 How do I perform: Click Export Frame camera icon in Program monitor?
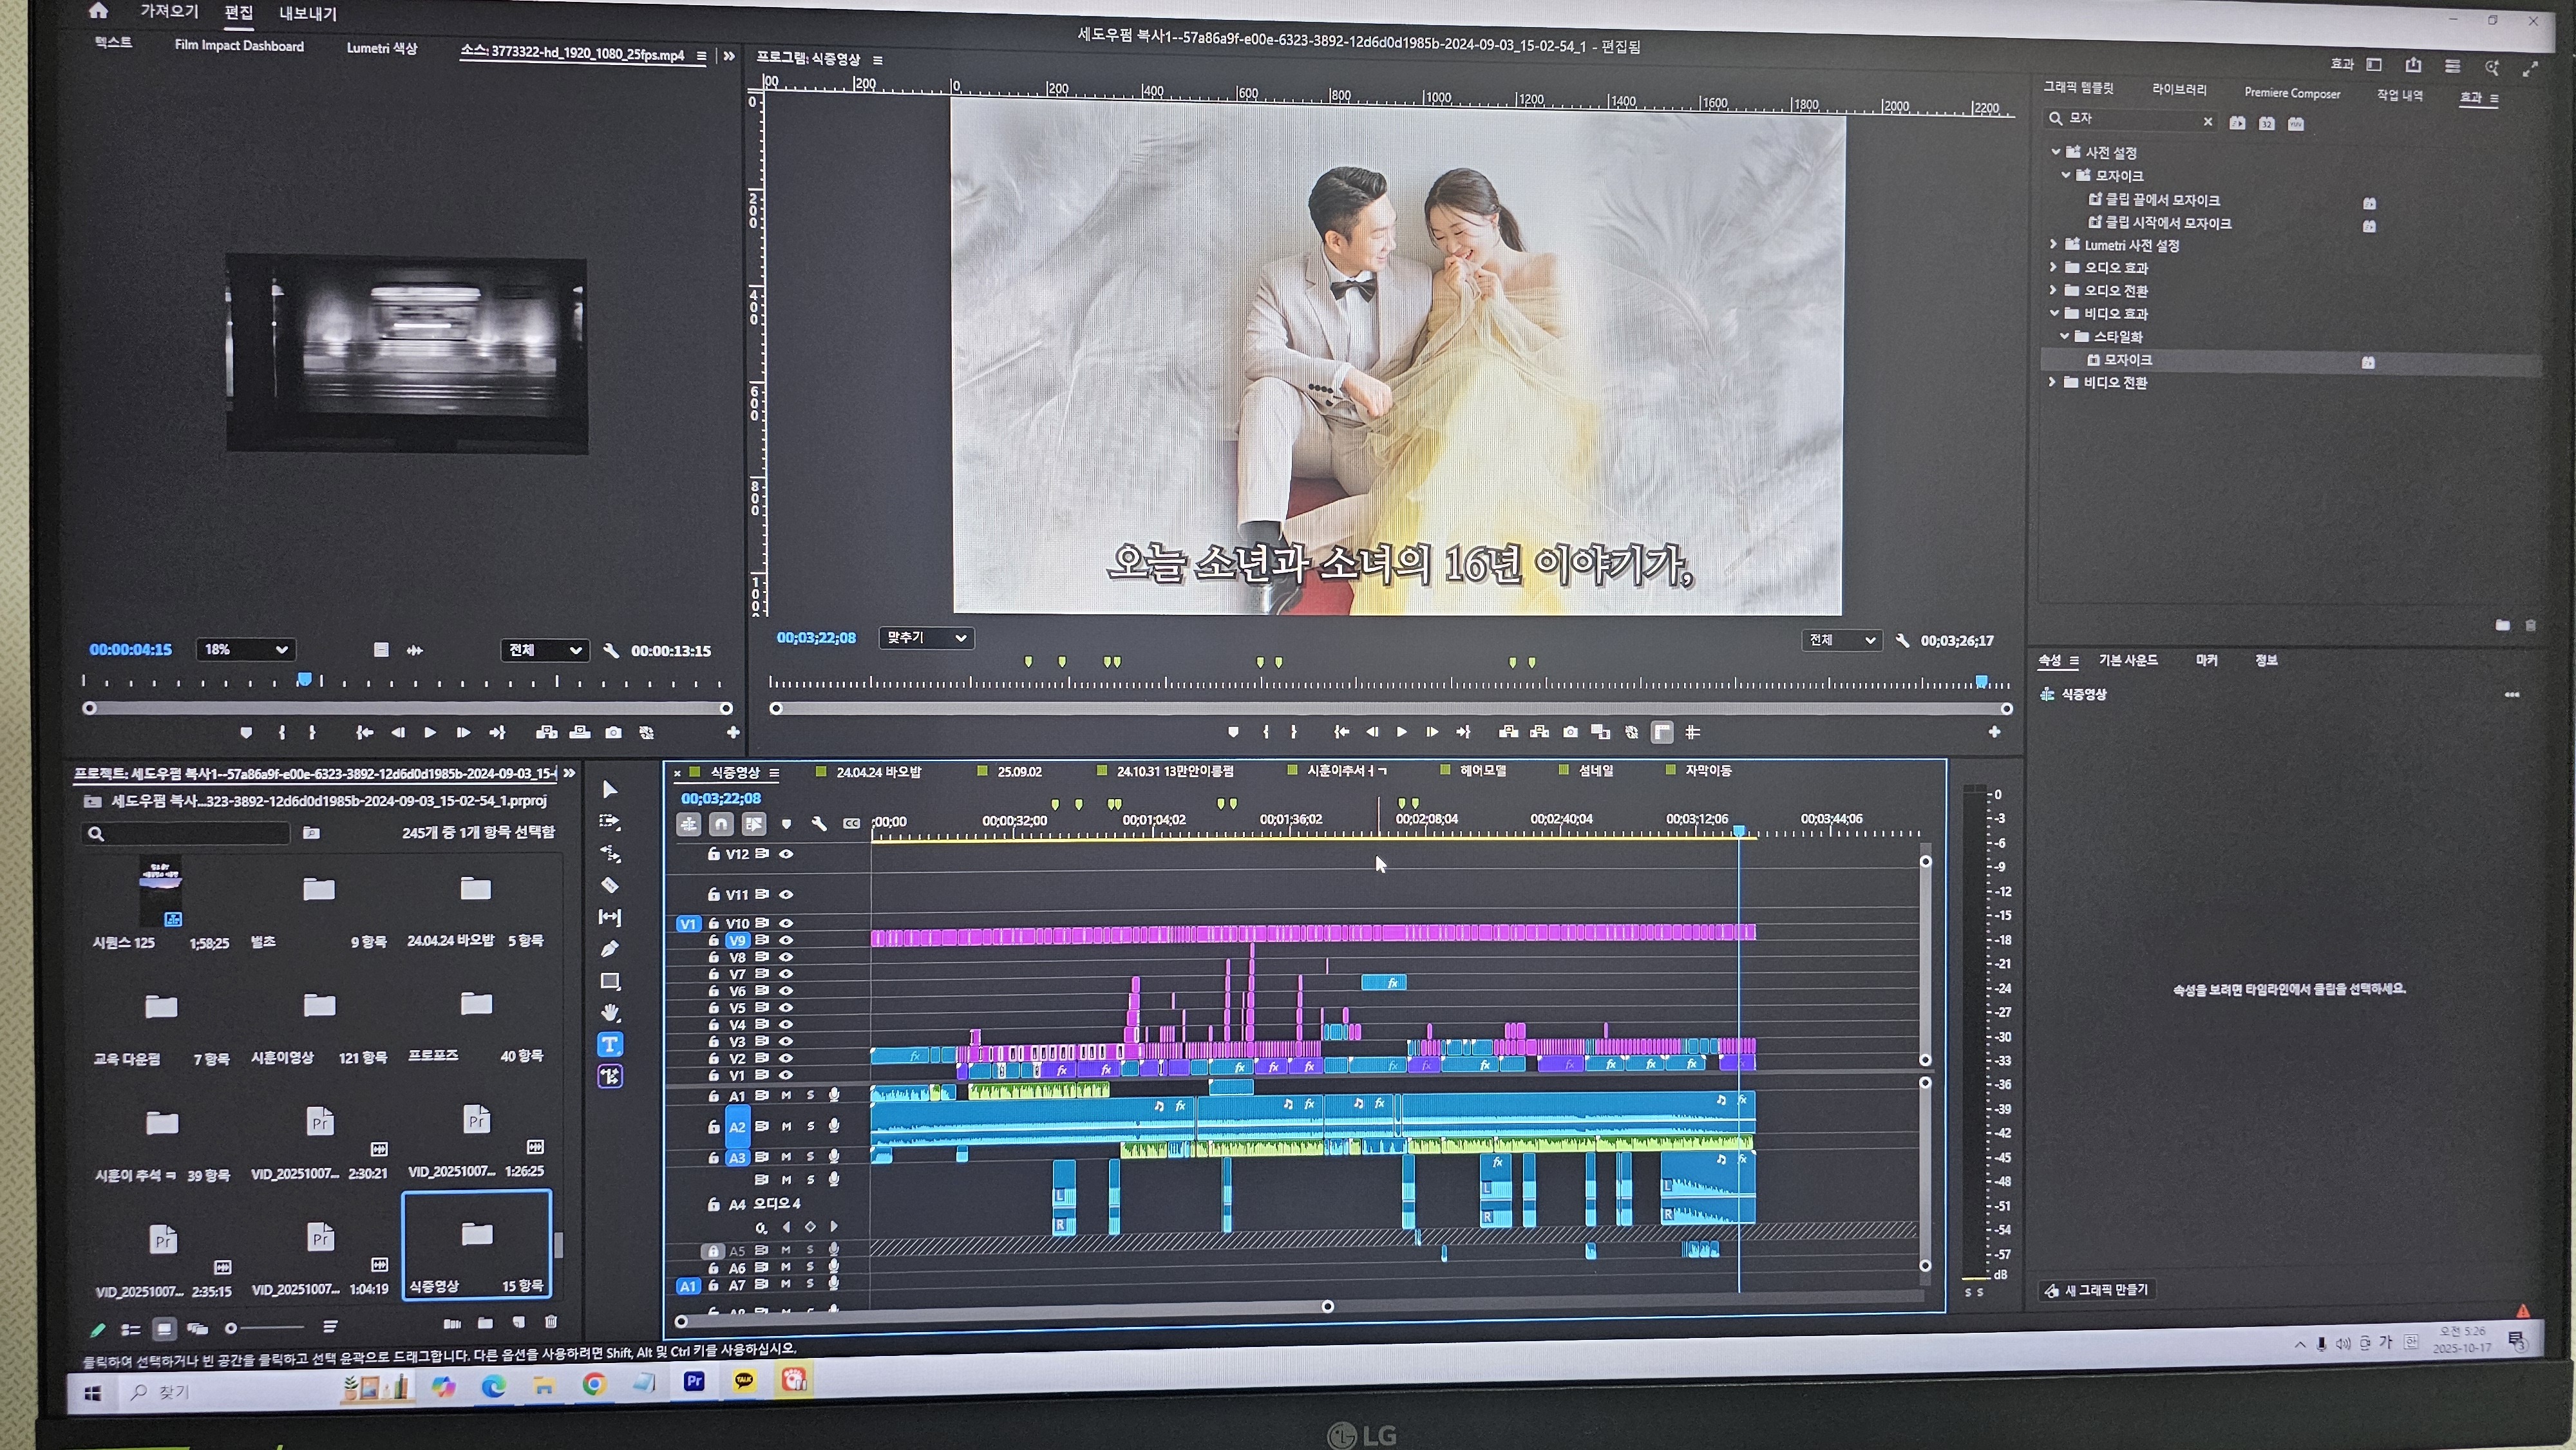click(1570, 732)
